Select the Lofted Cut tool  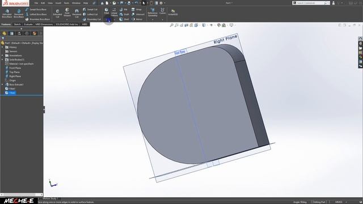(90, 14)
